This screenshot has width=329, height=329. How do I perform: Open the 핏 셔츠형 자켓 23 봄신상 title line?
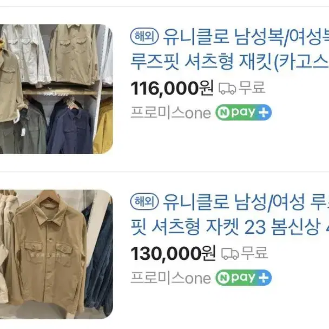(x=229, y=227)
